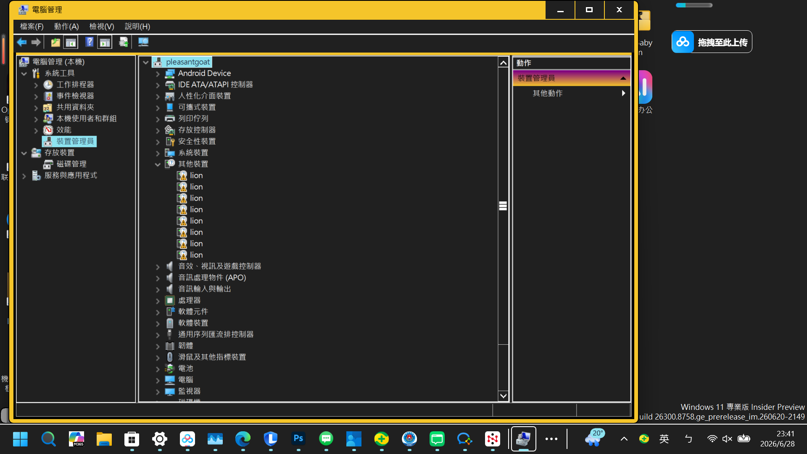Open the 檔案(F) menu
The height and width of the screenshot is (454, 807).
tap(32, 26)
